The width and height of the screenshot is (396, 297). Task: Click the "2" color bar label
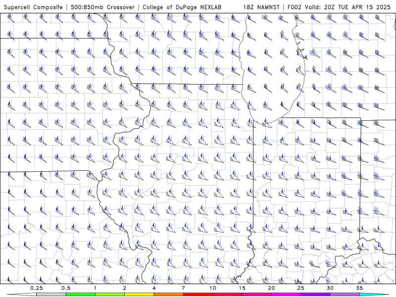(125, 288)
